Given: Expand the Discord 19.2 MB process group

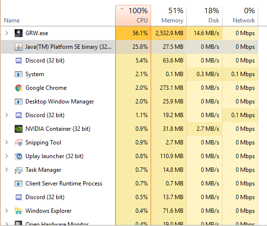Looking at the screenshot, I should pos(7,115).
